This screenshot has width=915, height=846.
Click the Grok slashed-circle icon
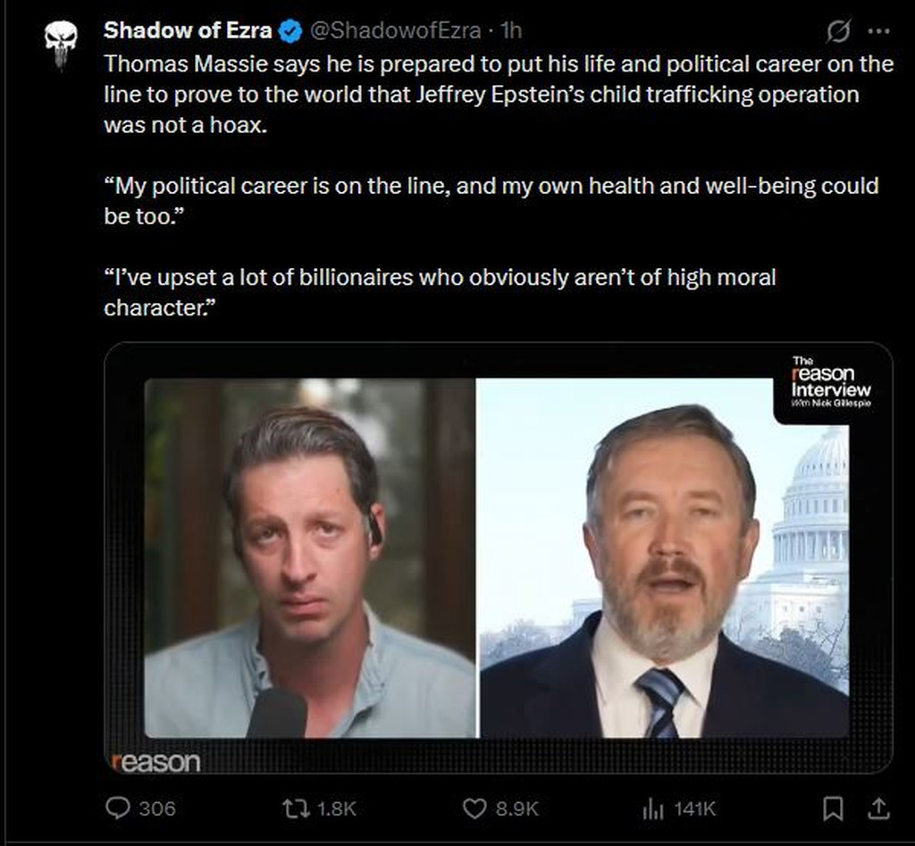[x=838, y=32]
